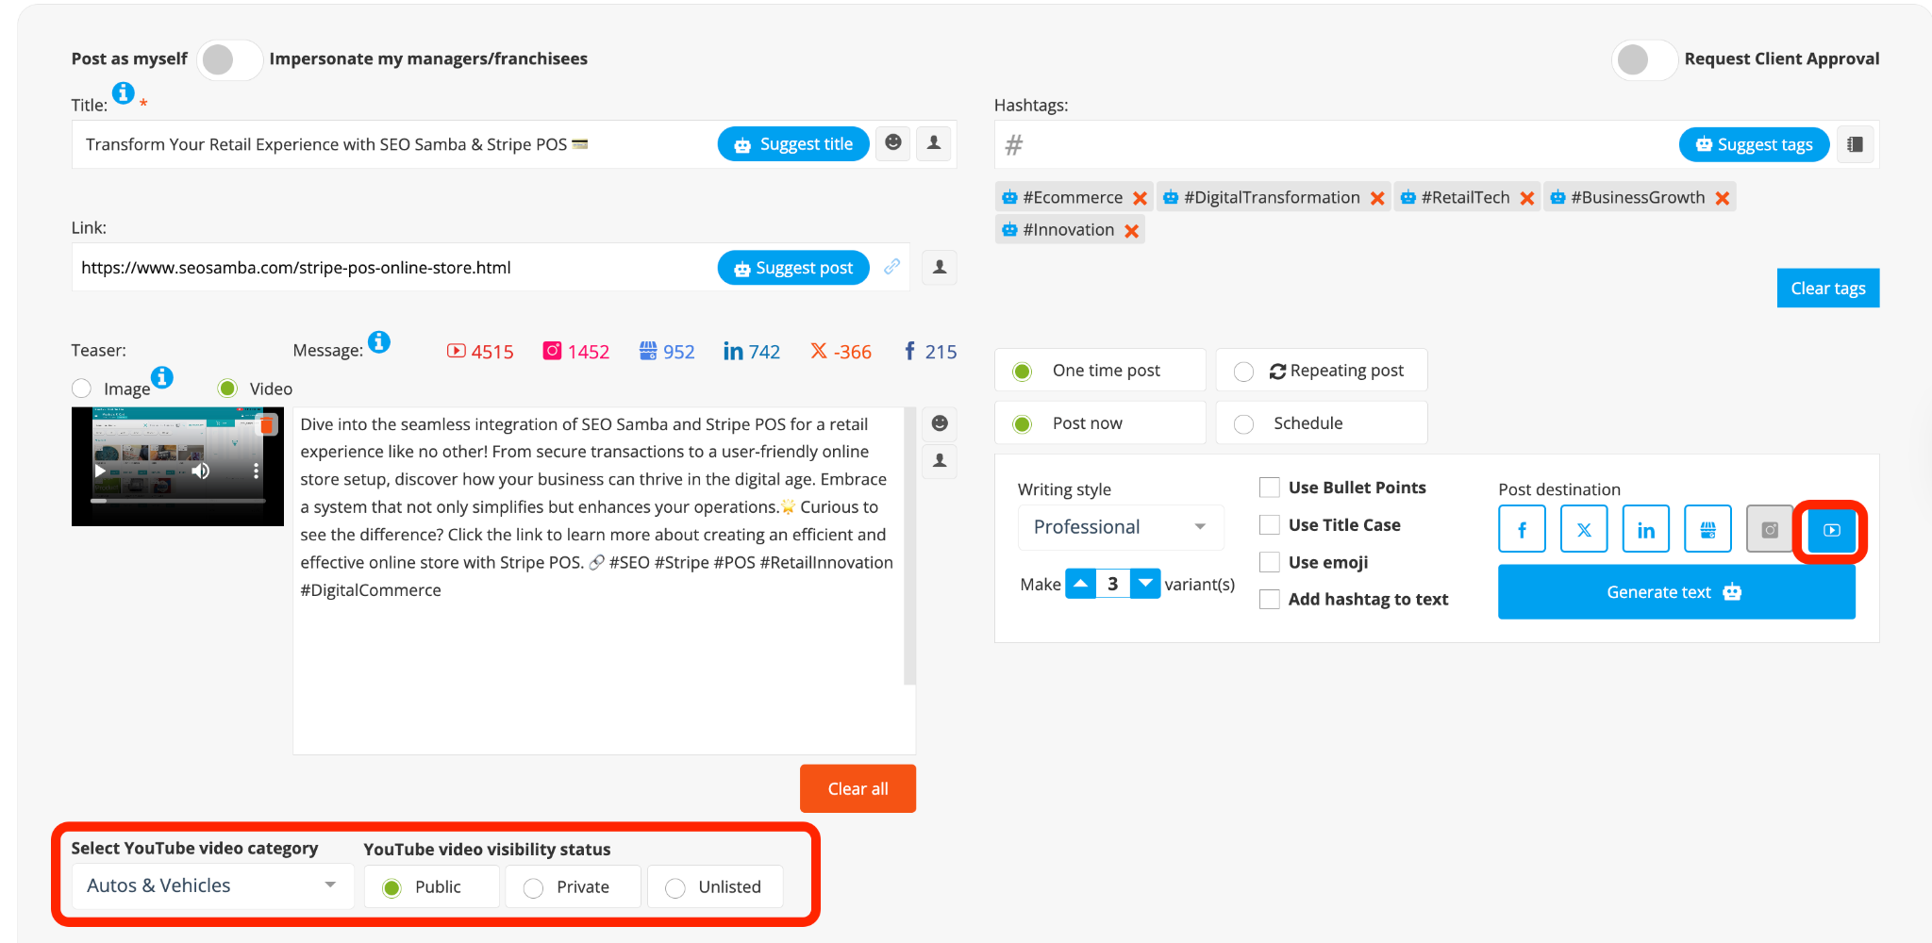This screenshot has width=1932, height=943.
Task: Select YouTube post destination icon
Action: tap(1831, 530)
